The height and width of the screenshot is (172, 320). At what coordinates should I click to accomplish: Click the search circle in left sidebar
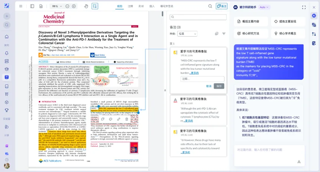pyautogui.click(x=7, y=25)
